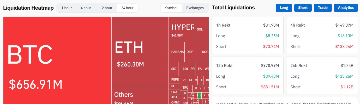
Task: Switch heatmap view to Exchanges
Action: 195,8
